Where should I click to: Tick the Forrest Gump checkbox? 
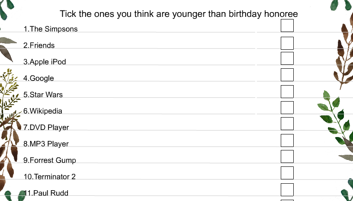point(287,156)
